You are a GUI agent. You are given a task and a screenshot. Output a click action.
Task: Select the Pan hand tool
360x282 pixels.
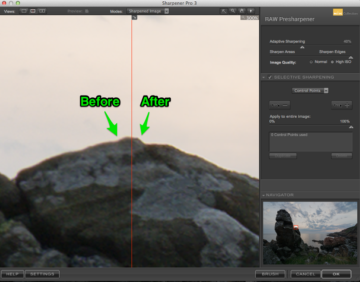click(x=241, y=11)
